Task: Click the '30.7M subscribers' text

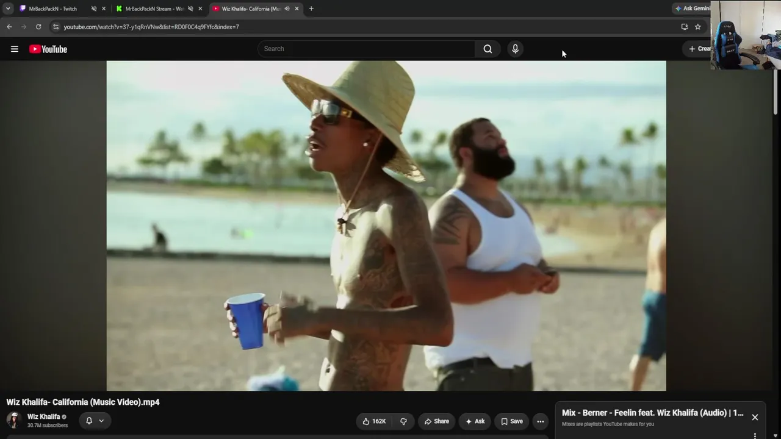Action: pos(48,426)
